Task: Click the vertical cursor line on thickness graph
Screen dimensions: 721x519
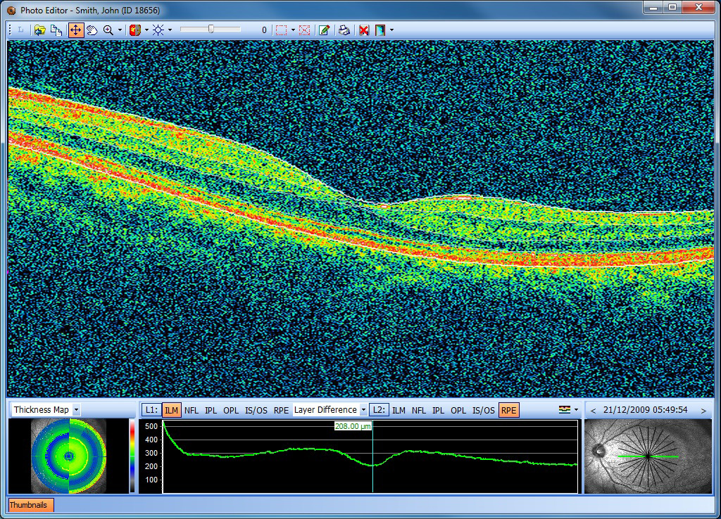Action: 372,456
